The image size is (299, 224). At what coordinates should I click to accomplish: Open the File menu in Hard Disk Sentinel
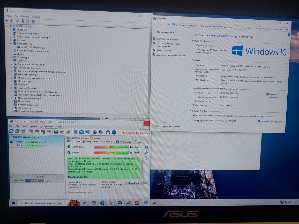tap(11, 126)
